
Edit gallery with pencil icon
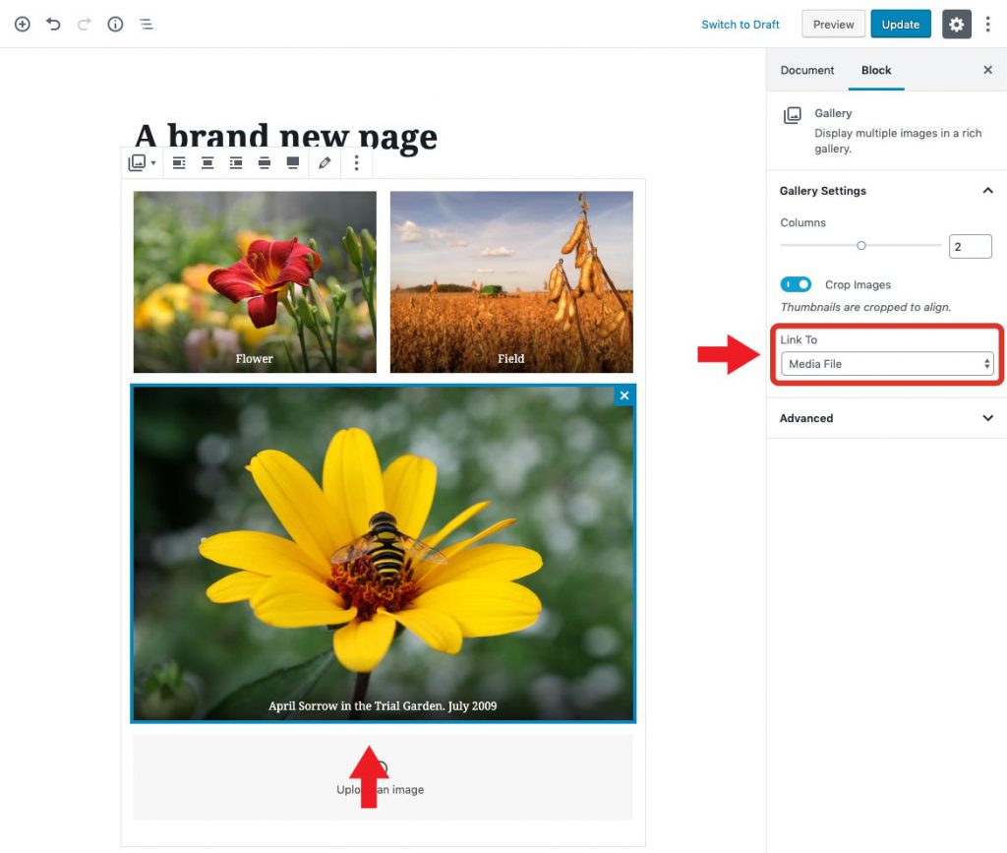click(325, 163)
